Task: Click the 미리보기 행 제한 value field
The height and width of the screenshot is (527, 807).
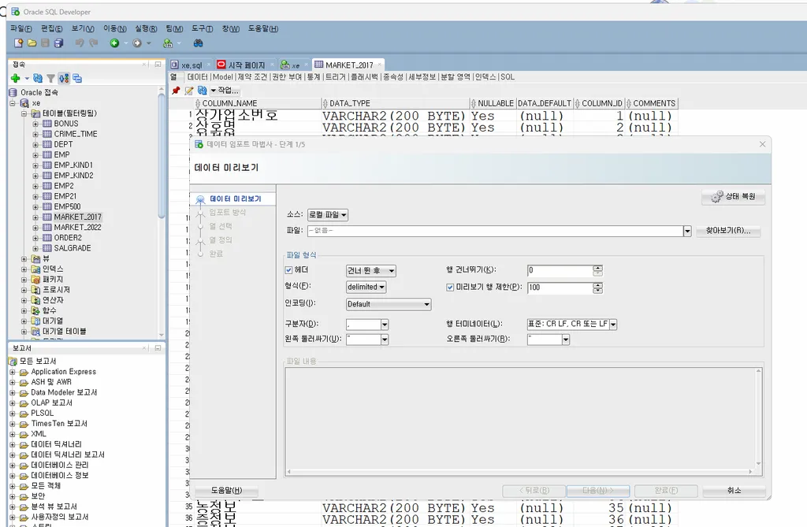Action: 560,288
